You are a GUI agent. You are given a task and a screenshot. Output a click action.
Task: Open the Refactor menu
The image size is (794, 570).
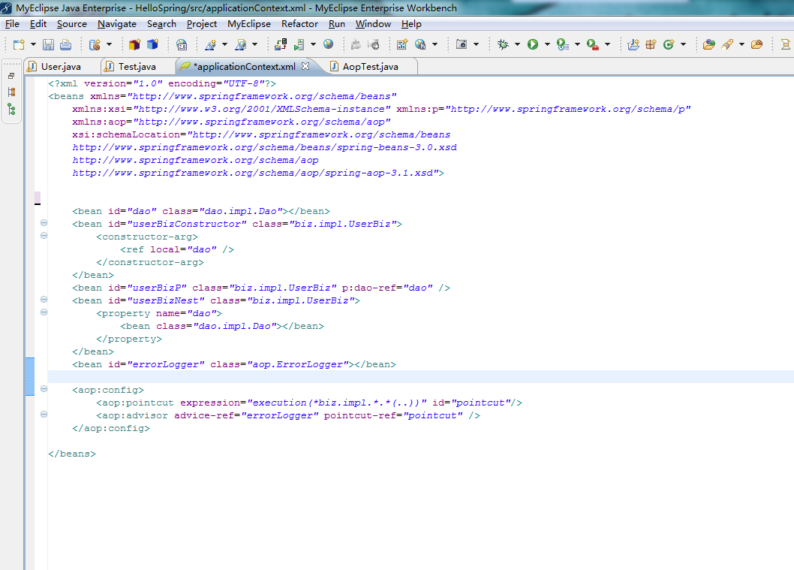(x=299, y=24)
